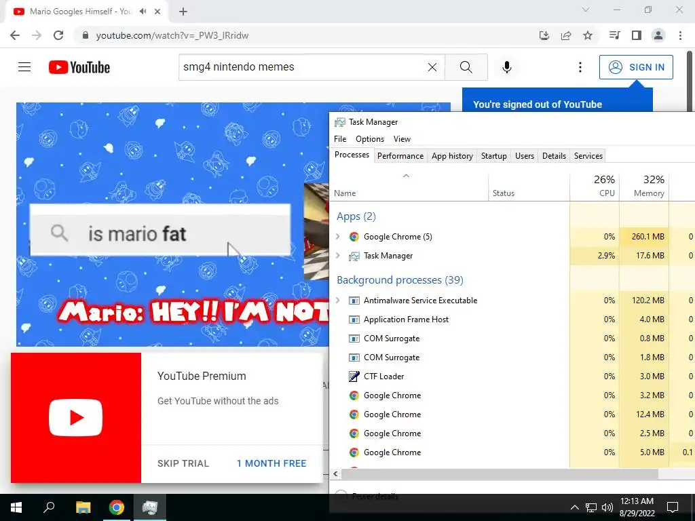Sort processes by the Memory column
Image resolution: width=695 pixels, height=521 pixels.
(x=644, y=186)
